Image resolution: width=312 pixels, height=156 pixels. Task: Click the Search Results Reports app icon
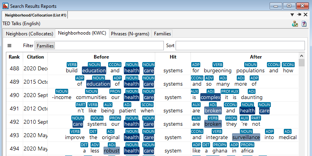click(5, 6)
